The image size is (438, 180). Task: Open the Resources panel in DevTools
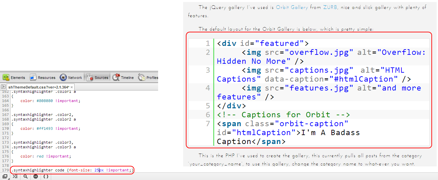click(43, 78)
